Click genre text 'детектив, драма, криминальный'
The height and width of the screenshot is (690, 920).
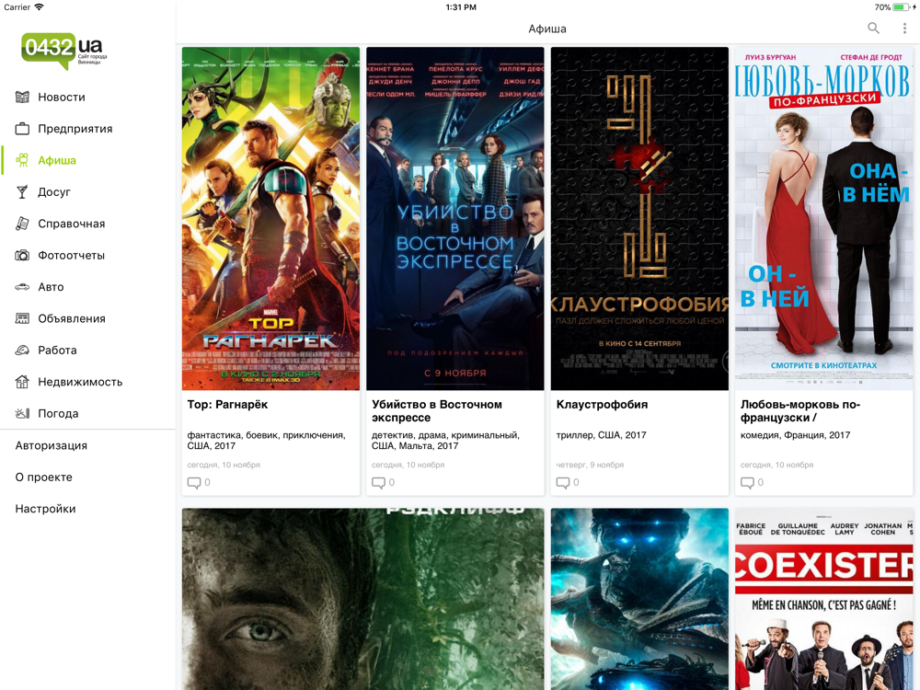coord(445,435)
